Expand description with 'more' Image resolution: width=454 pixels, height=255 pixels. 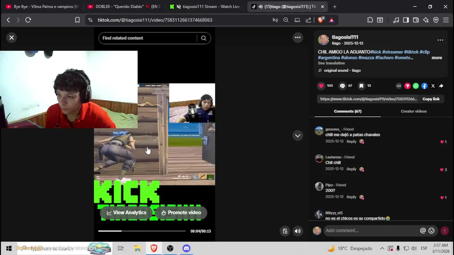pyautogui.click(x=437, y=58)
